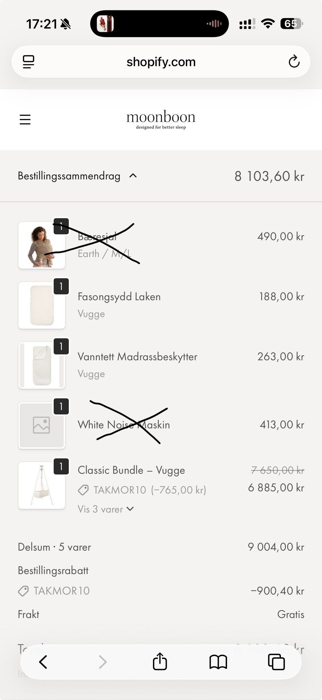Screen dimensions: 322x700
Task: Tap the browser back arrow
Action: (43, 662)
